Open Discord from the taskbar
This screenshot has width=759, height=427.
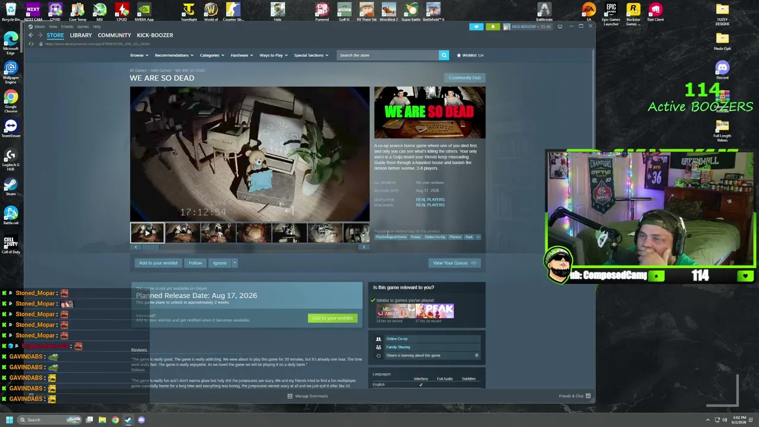pyautogui.click(x=141, y=420)
